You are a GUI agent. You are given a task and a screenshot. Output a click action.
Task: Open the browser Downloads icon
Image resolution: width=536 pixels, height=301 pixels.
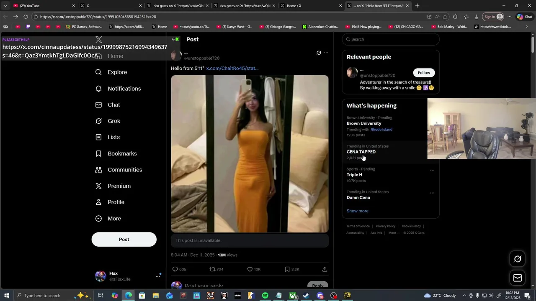tap(477, 17)
